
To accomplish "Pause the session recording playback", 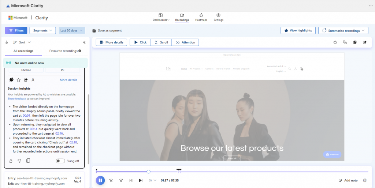I will pos(100,180).
